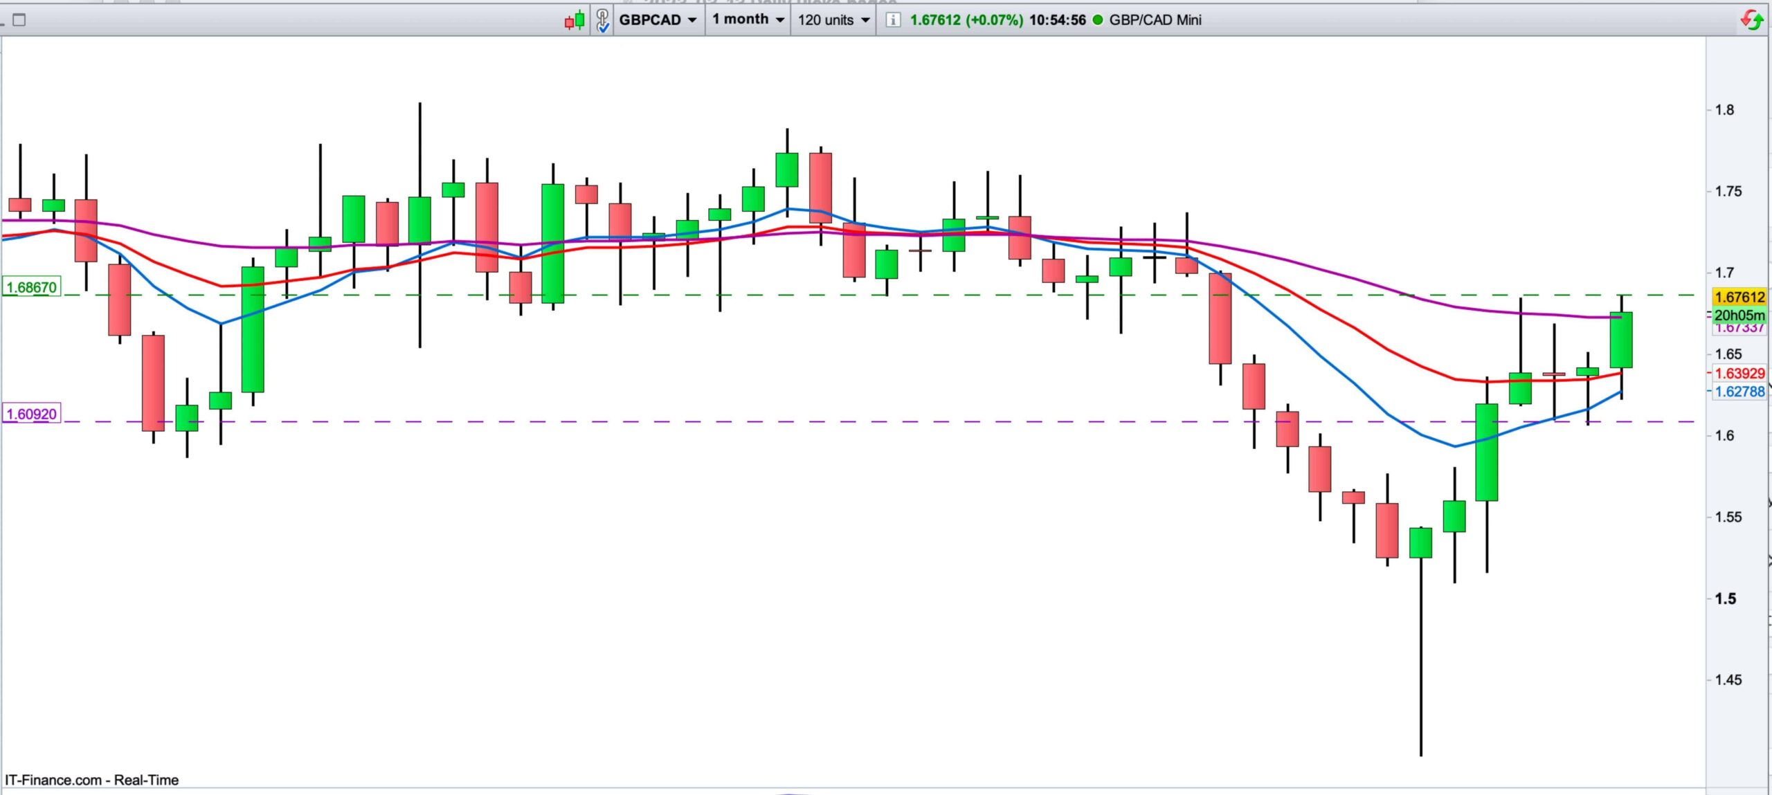Click the yellow 1.67612 current price tag

(1739, 298)
